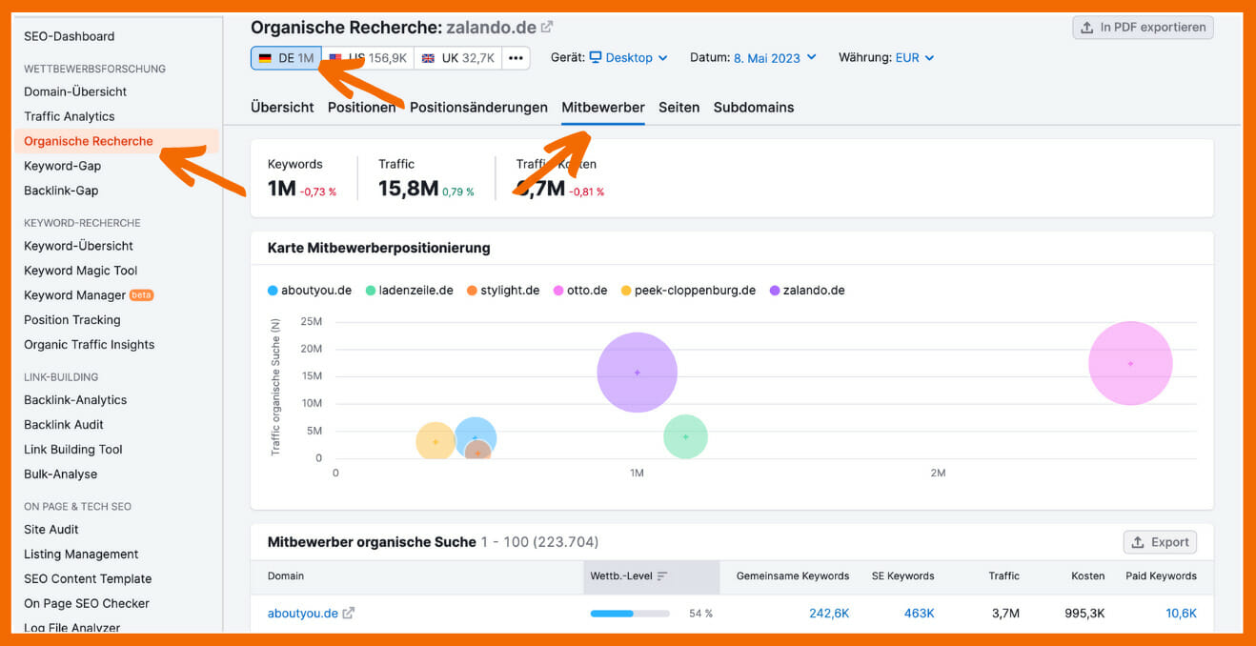Click the sort icon in Wettb.-Level column
The image size is (1256, 646).
662,576
